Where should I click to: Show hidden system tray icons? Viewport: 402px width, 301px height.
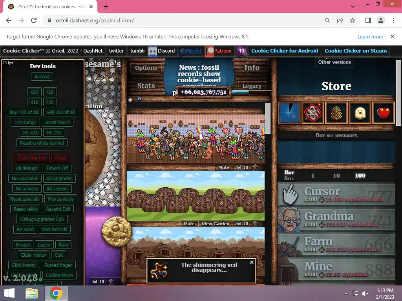click(346, 294)
